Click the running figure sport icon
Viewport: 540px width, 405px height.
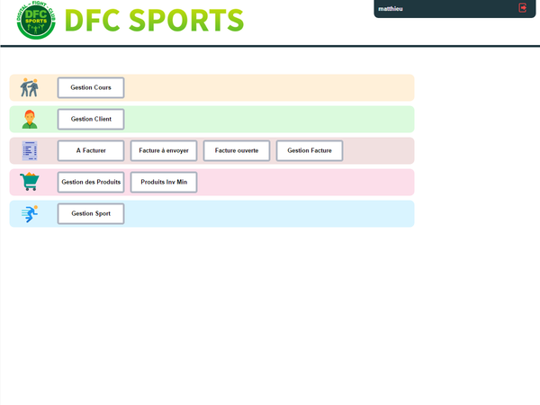30,213
